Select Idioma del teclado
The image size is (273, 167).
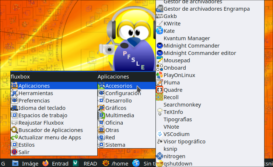click(54, 108)
